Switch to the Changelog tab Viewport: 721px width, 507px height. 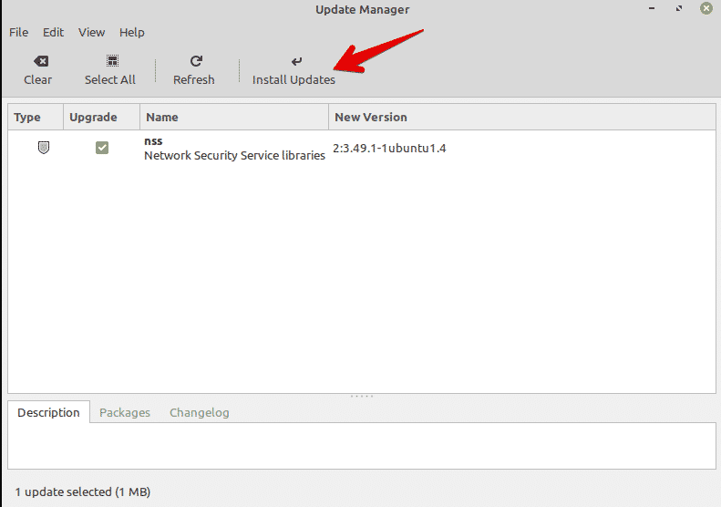199,412
